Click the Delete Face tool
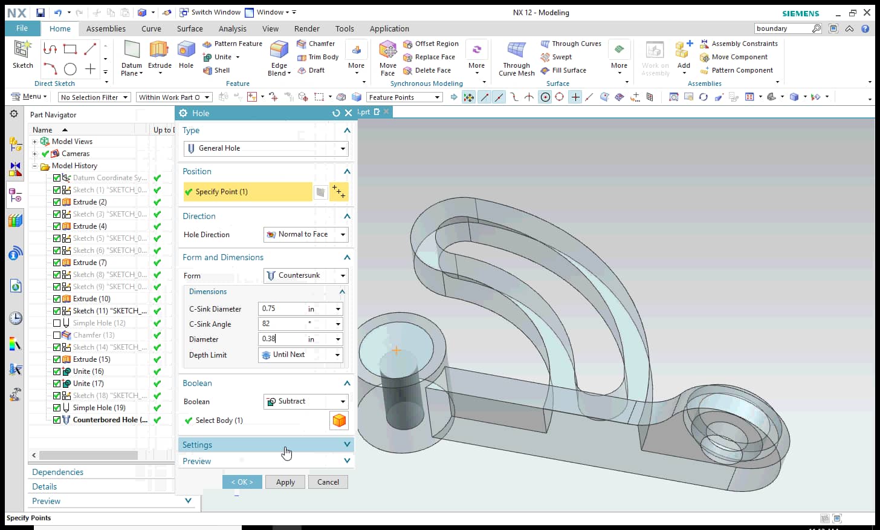The image size is (880, 530). (x=427, y=70)
